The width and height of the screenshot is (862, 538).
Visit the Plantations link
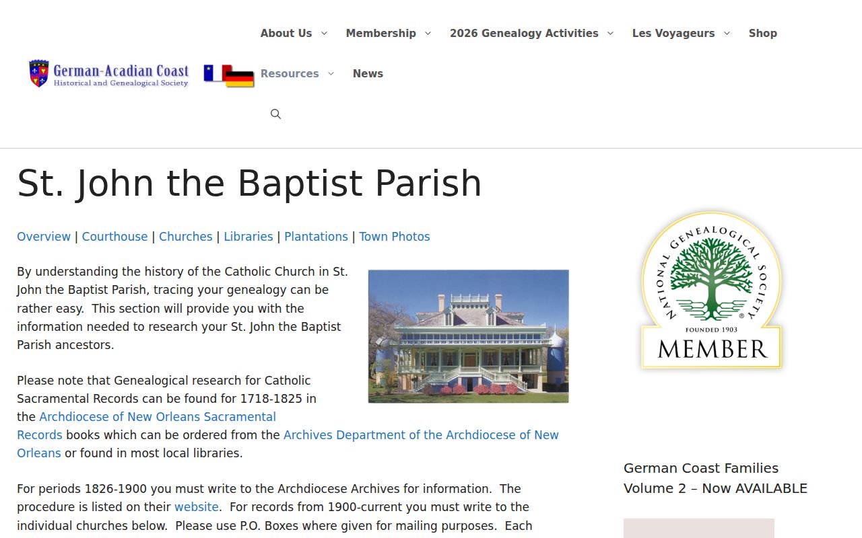[x=316, y=237]
